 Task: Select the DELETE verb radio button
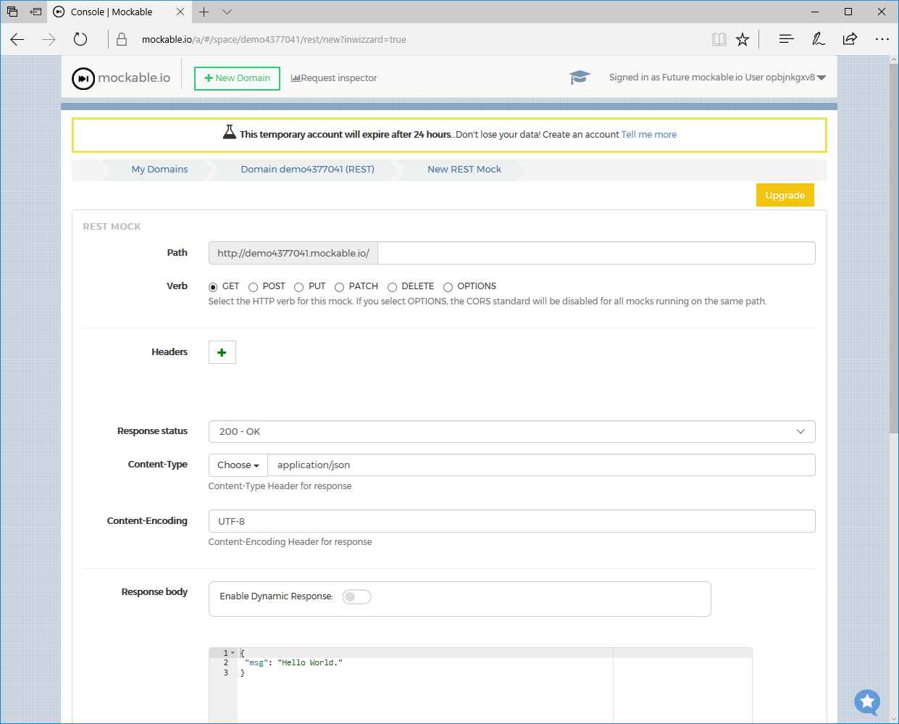393,287
